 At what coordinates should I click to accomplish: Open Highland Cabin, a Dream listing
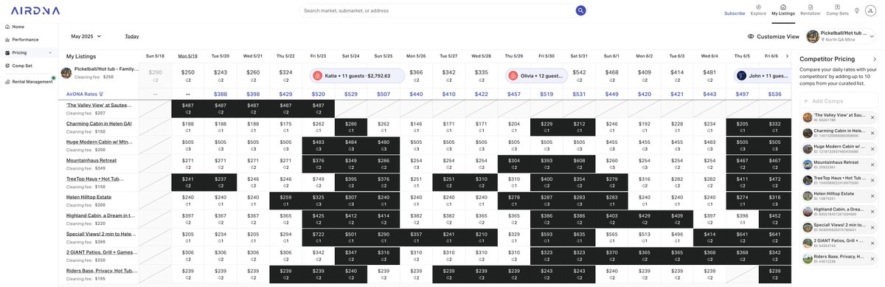[101, 215]
